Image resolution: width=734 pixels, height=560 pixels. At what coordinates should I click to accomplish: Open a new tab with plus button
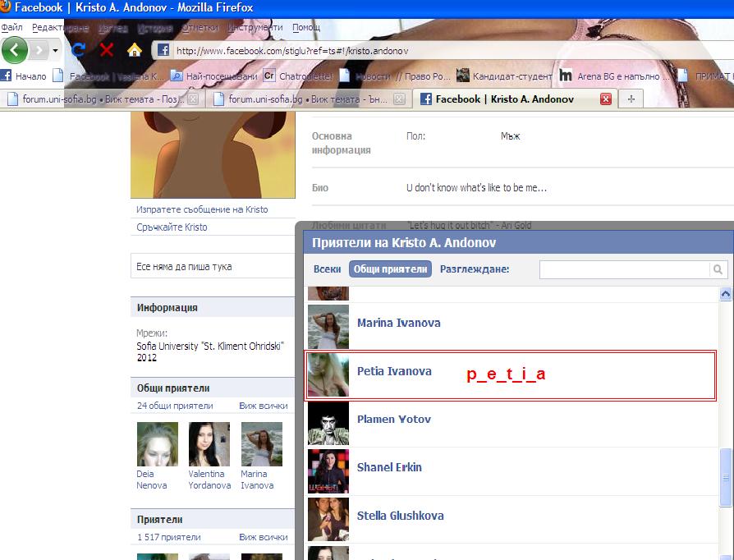[631, 99]
